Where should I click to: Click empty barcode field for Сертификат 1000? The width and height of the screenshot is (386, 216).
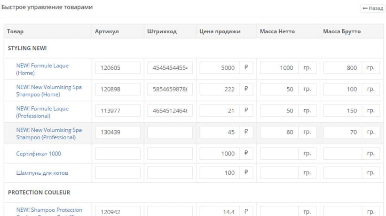(170, 153)
